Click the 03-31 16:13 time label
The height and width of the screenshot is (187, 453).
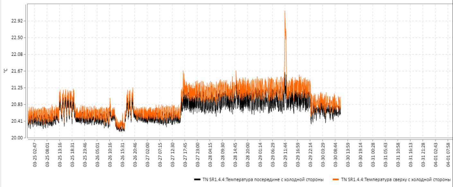click(411, 154)
